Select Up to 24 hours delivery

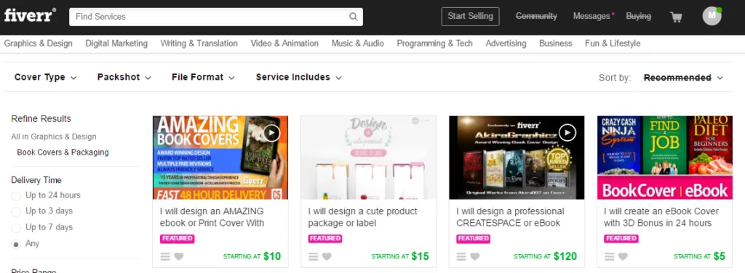point(16,196)
